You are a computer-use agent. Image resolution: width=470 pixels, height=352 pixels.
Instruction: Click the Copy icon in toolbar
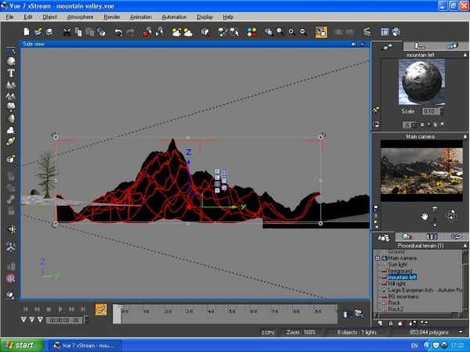78,32
